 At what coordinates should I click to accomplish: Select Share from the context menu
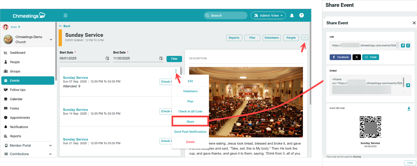(190, 122)
